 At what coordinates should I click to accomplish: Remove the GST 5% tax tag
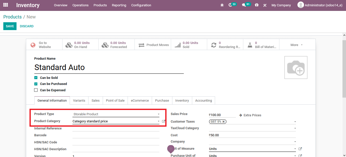point(223,122)
